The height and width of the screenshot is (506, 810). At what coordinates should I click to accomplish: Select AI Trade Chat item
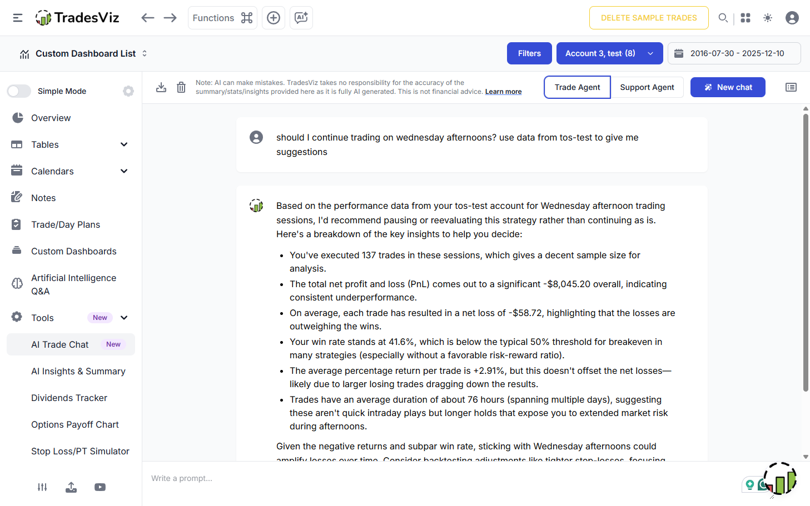[71, 344]
